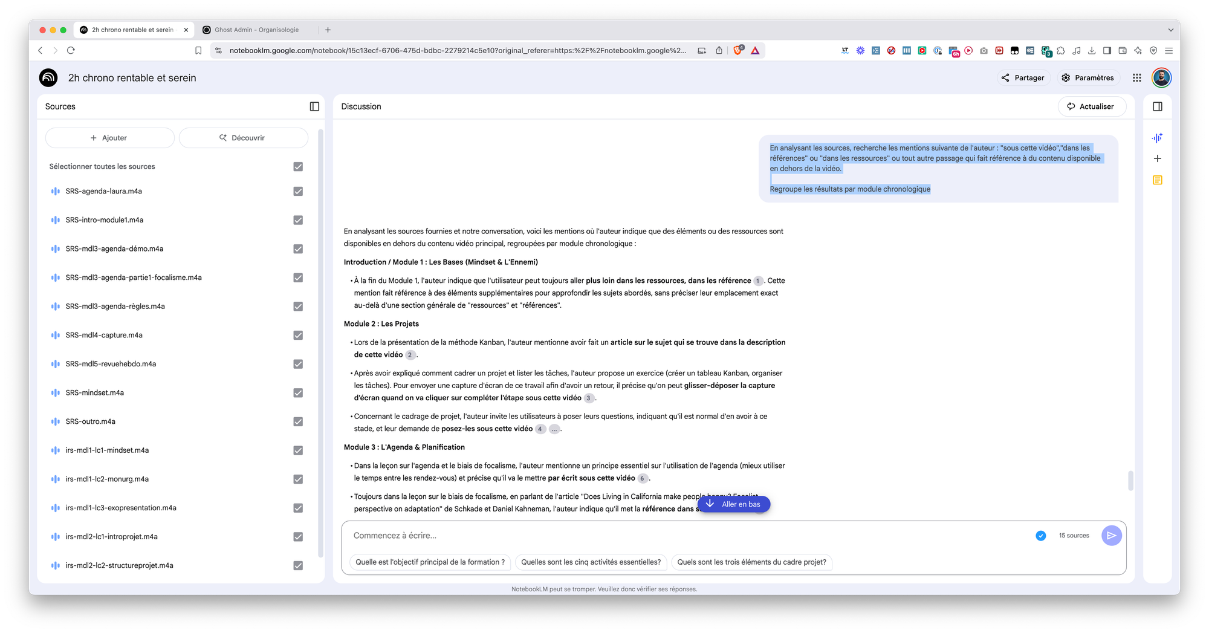
Task: Uncheck SRS-agenda-laura.m4a source
Action: pos(298,191)
